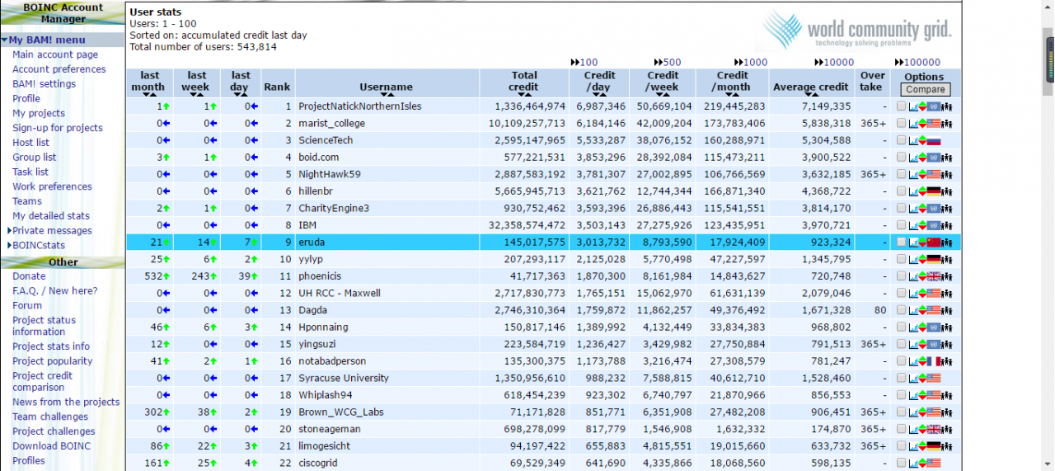This screenshot has width=1055, height=471.
Task: Sort descending under Total credit header
Action: click(x=521, y=96)
